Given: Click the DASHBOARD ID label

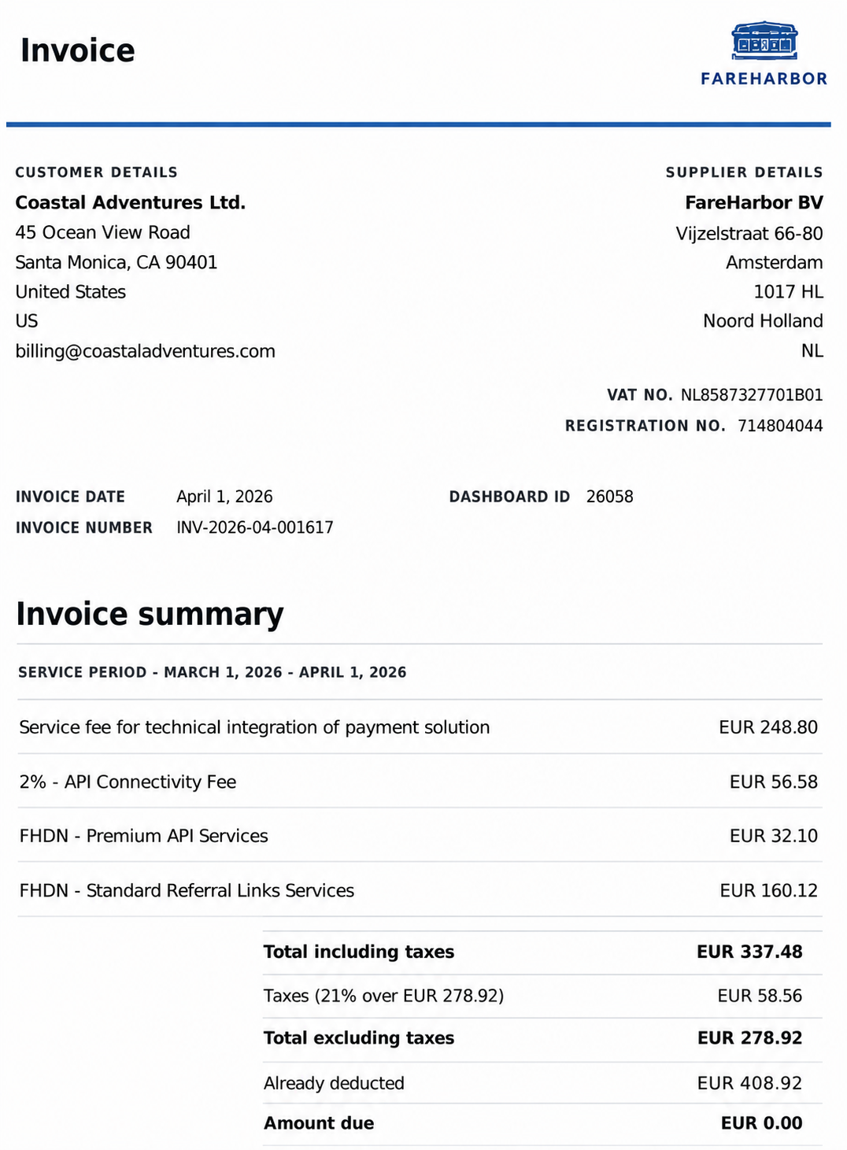Looking at the screenshot, I should [x=509, y=497].
